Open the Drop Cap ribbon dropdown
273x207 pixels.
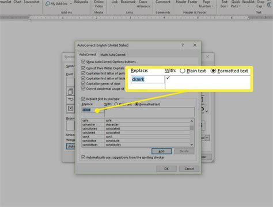click(260, 4)
